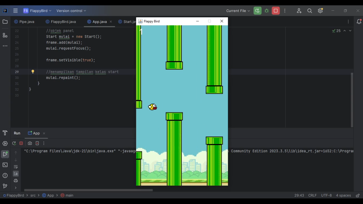This screenshot has height=204, width=363.
Task: Click the Debug bug icon
Action: [x=267, y=11]
